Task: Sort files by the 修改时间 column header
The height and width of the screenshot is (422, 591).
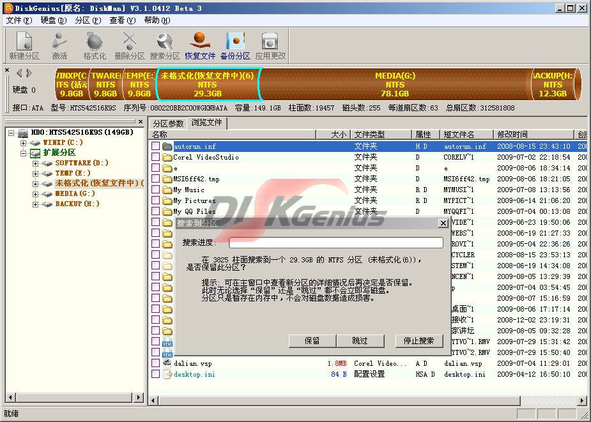Action: pyautogui.click(x=533, y=135)
